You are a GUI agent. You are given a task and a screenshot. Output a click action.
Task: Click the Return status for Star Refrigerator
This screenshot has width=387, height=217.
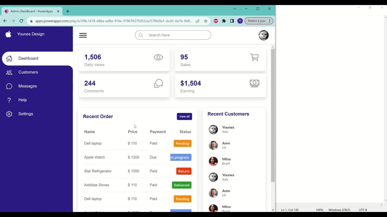click(x=183, y=171)
